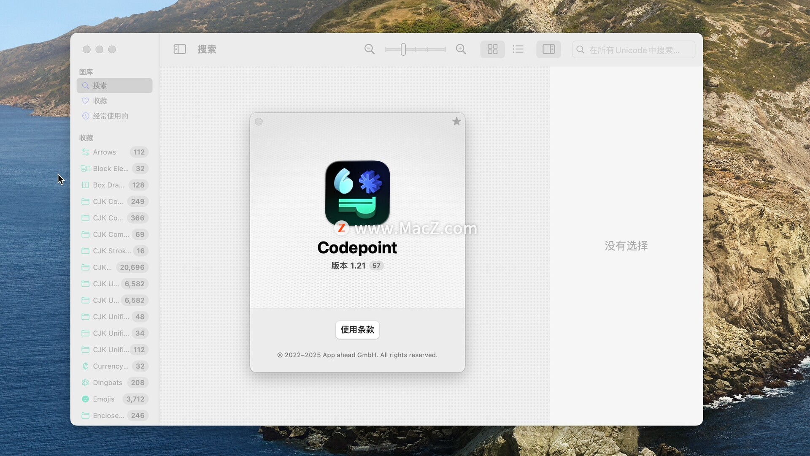
Task: Open the Box Drawing collection
Action: pyautogui.click(x=108, y=185)
